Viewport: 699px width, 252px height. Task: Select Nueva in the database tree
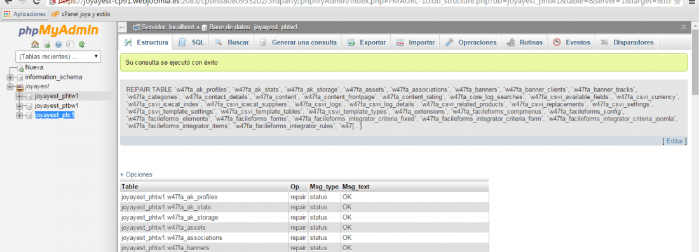point(34,68)
